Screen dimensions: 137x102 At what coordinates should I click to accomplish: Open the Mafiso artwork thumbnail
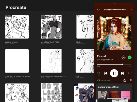tap(85, 26)
